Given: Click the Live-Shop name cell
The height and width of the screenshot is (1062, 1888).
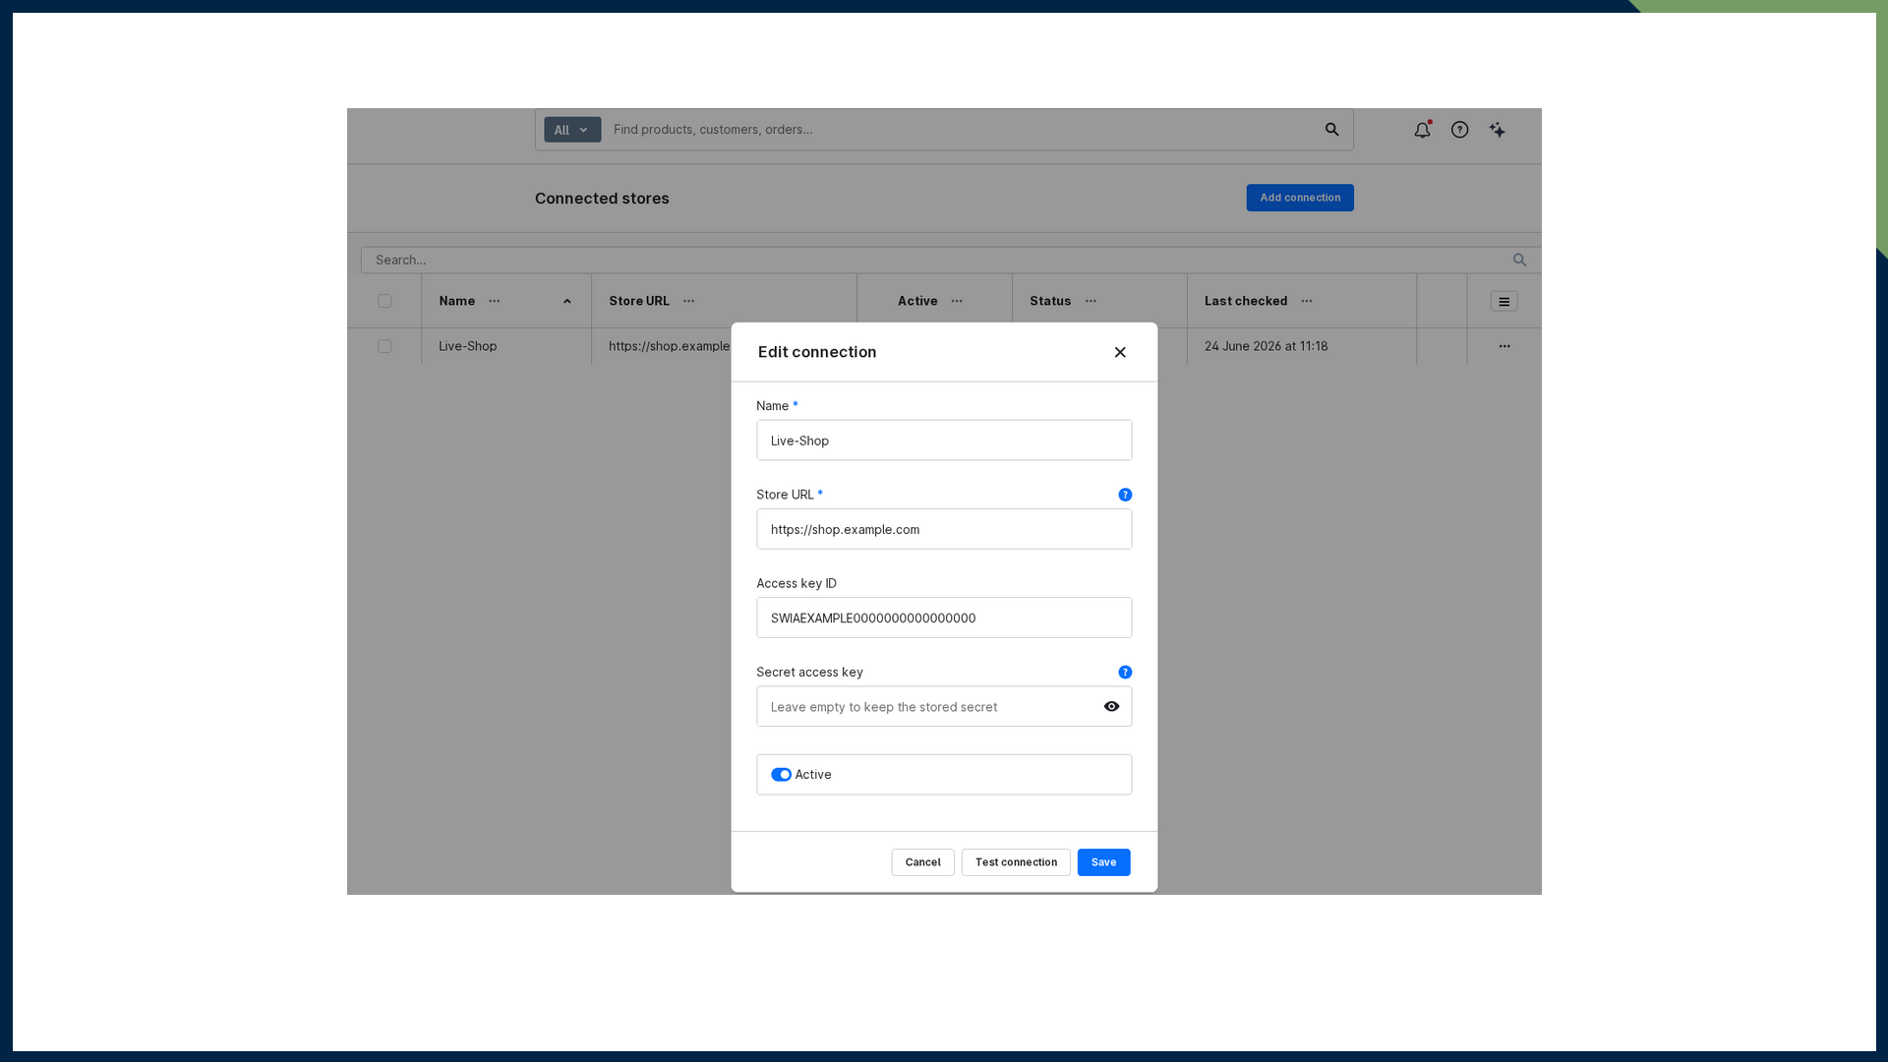Looking at the screenshot, I should [506, 346].
